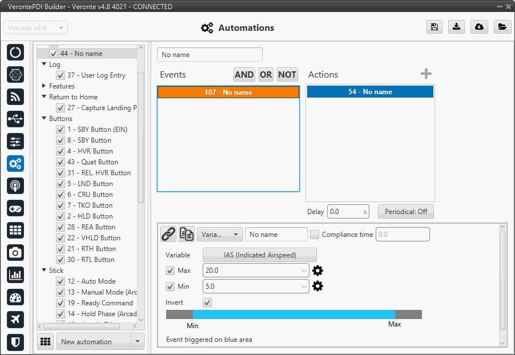The height and width of the screenshot is (355, 515).
Task: Expand the Features tree group
Action: pyautogui.click(x=44, y=86)
